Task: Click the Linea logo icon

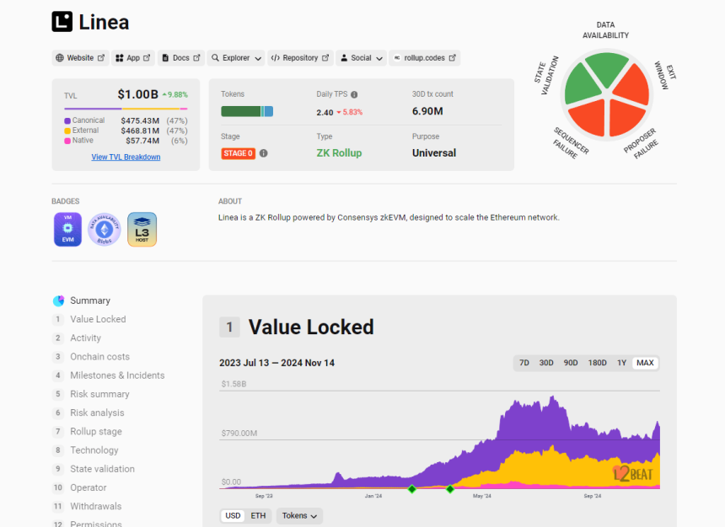Action: (62, 22)
